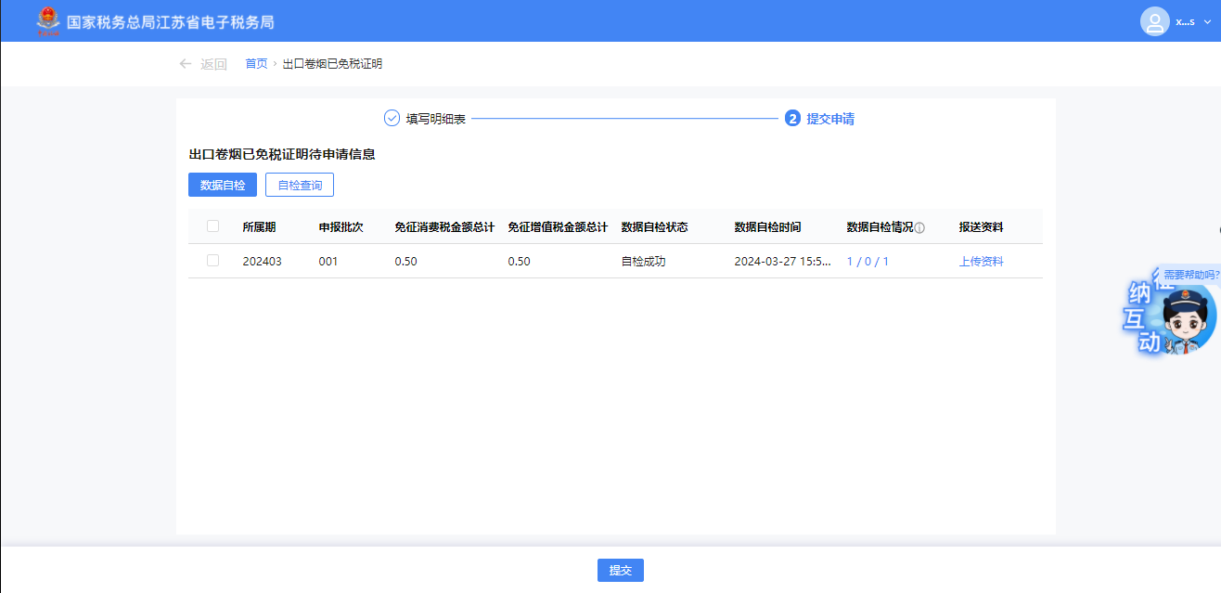This screenshot has height=593, width=1221.
Task: Click the 数据自检时间 column header
Action: point(767,227)
